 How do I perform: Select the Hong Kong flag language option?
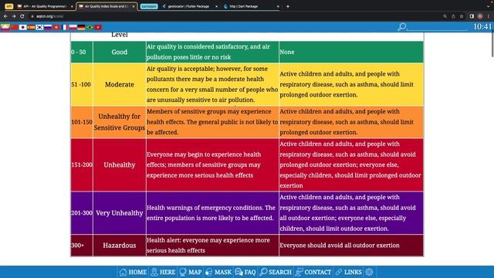coord(56,28)
